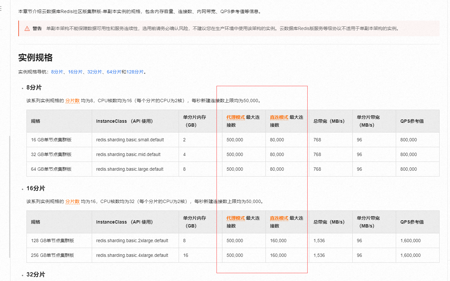Open 直连模式 link in the 8分片 table header
This screenshot has width=450, height=281.
pyautogui.click(x=279, y=117)
